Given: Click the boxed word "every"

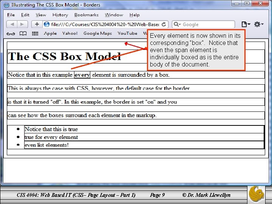Looking at the screenshot, I should pyautogui.click(x=82, y=75).
